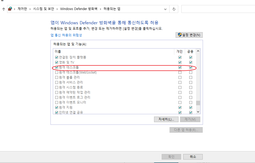Toggle 개인 checkbox for 영화 및 TV
This screenshot has height=163, width=255.
(x=180, y=62)
